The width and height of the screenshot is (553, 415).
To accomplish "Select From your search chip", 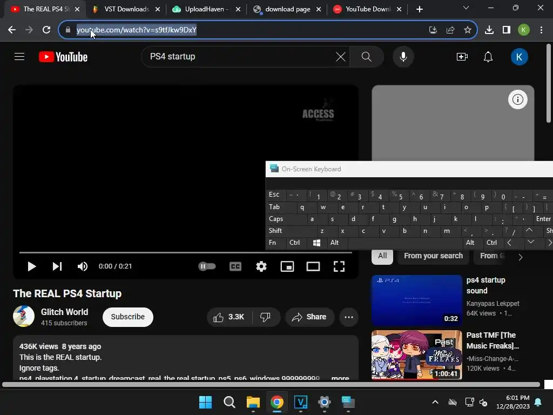I will tap(434, 256).
